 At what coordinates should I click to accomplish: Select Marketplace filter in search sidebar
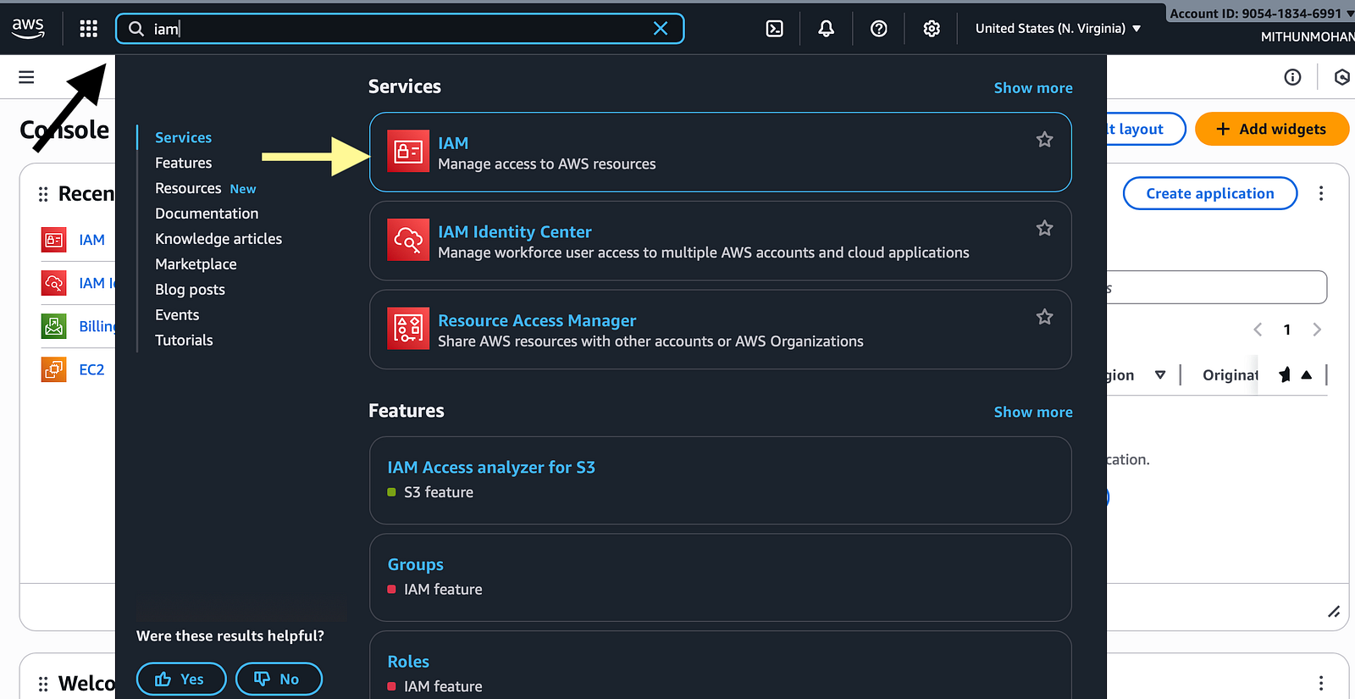tap(196, 264)
